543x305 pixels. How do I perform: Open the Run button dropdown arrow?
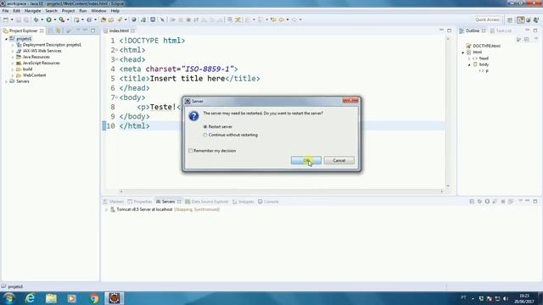tap(54, 20)
